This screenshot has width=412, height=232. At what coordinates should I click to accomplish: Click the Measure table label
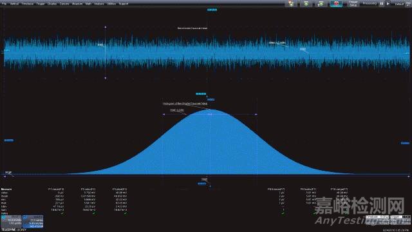point(6,189)
